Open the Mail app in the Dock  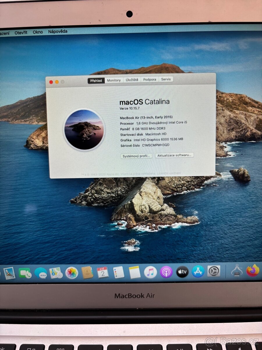click(x=9, y=273)
